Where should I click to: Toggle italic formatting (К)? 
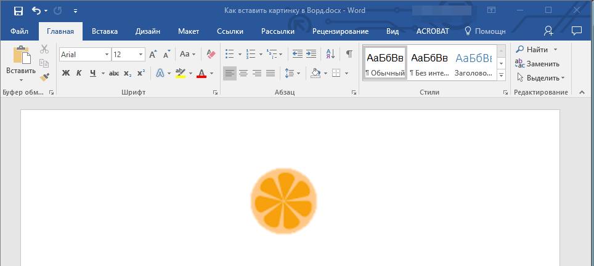tap(79, 73)
